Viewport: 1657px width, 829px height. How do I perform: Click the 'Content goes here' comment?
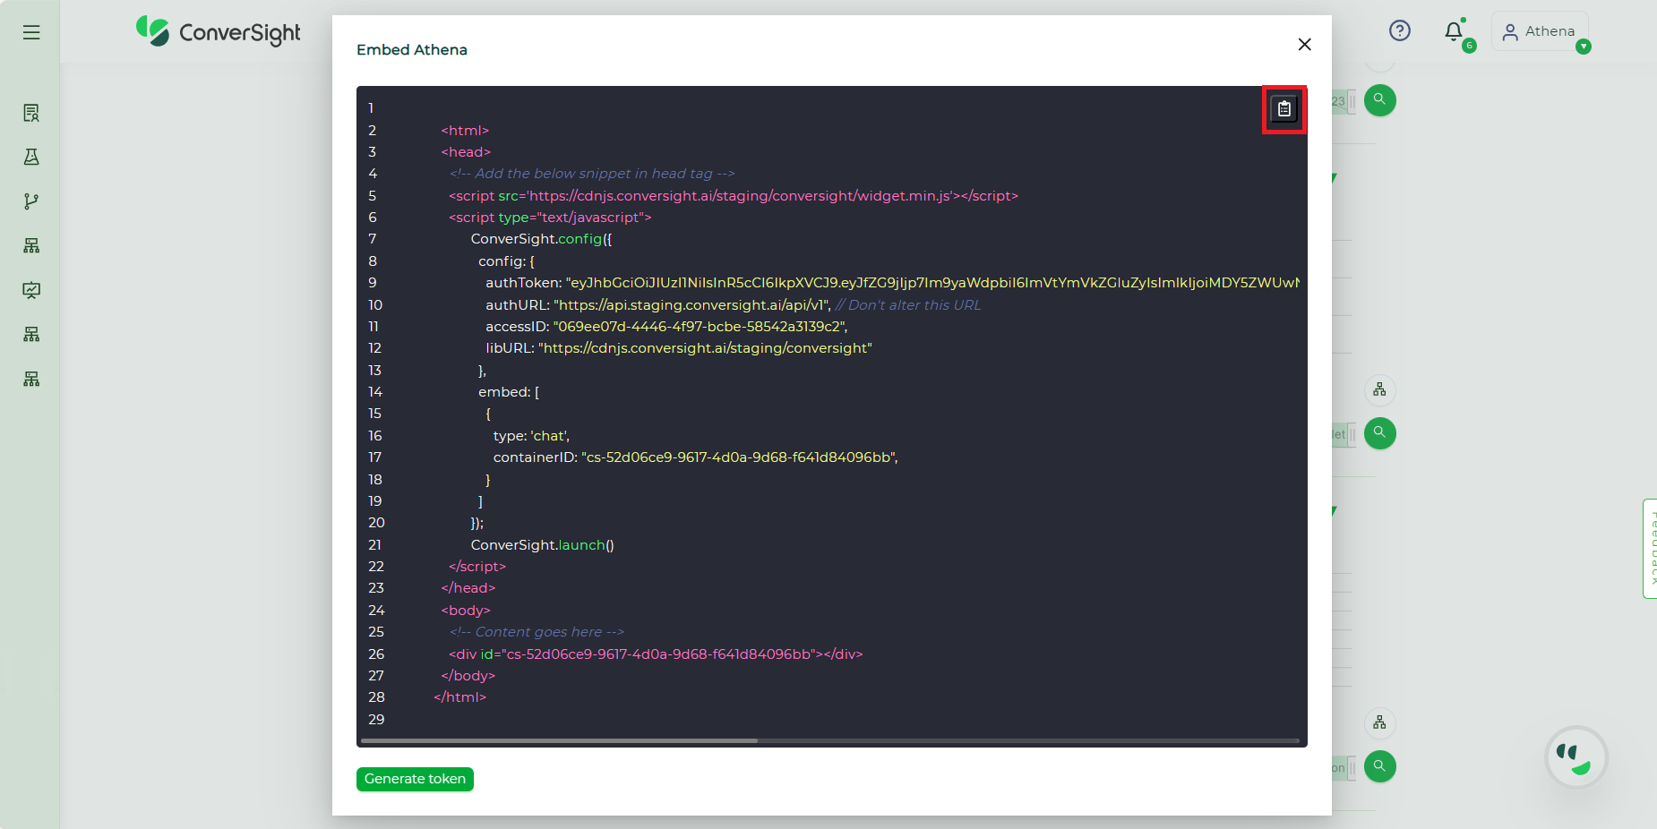pyautogui.click(x=537, y=632)
